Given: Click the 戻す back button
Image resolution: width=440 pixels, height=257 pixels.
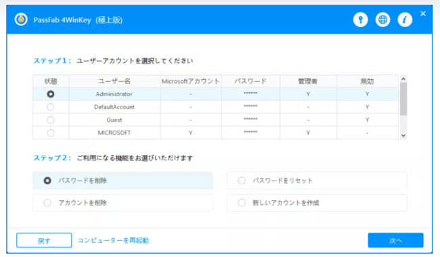Looking at the screenshot, I should tap(44, 240).
